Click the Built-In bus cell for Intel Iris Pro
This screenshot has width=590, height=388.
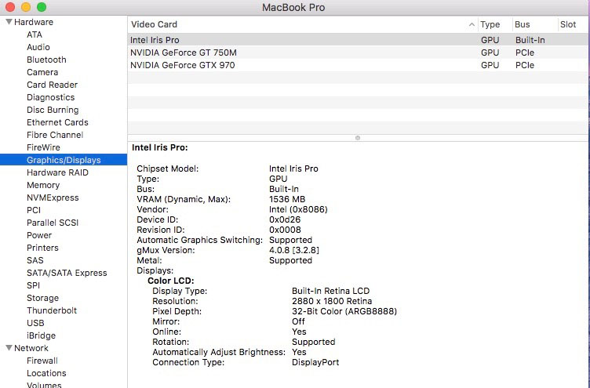point(530,40)
